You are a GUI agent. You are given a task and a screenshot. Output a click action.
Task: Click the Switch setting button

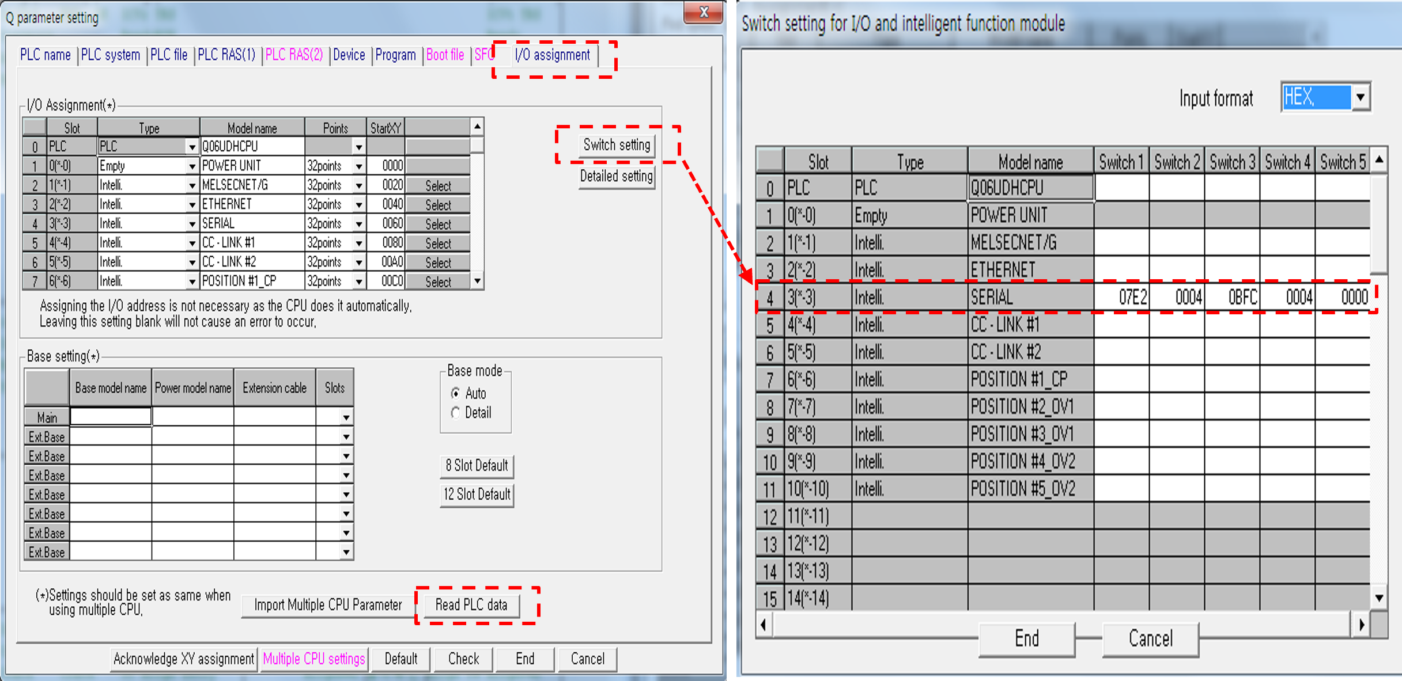pyautogui.click(x=617, y=144)
